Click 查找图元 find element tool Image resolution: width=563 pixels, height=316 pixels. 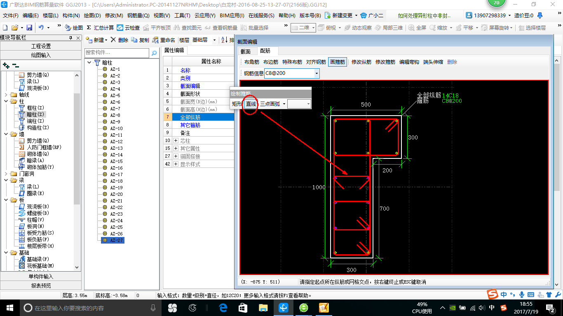188,28
